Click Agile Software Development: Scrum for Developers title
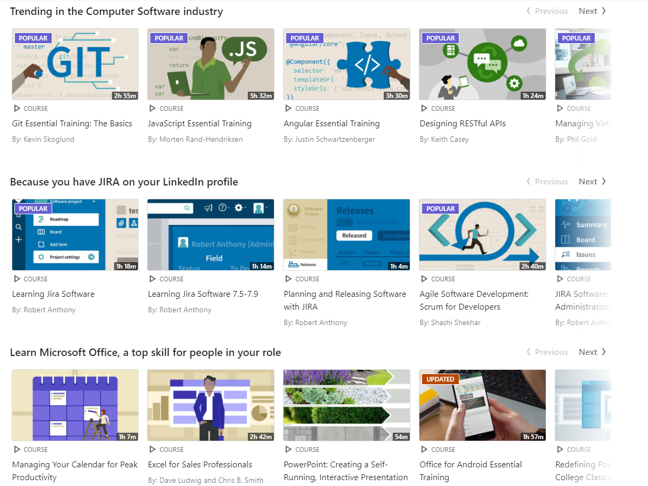 click(474, 301)
